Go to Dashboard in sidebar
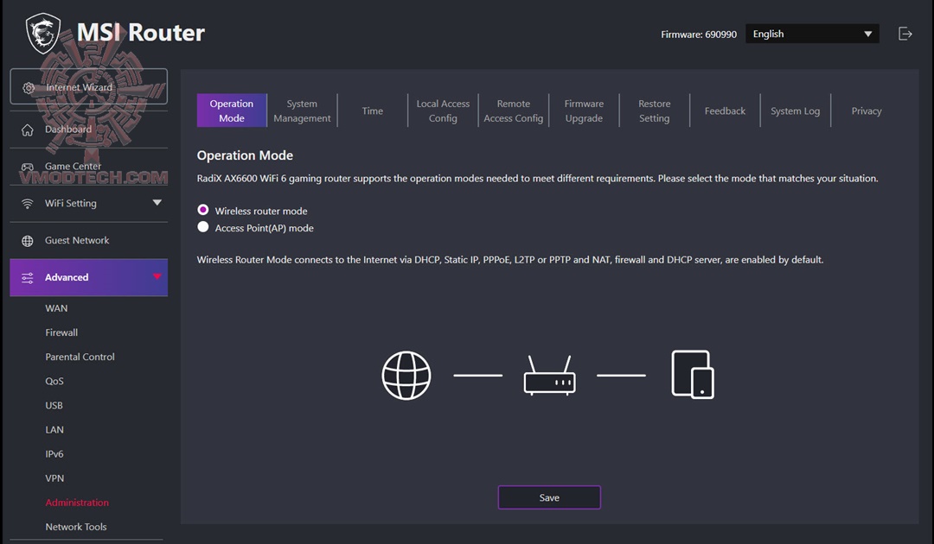The height and width of the screenshot is (544, 934). [x=89, y=130]
